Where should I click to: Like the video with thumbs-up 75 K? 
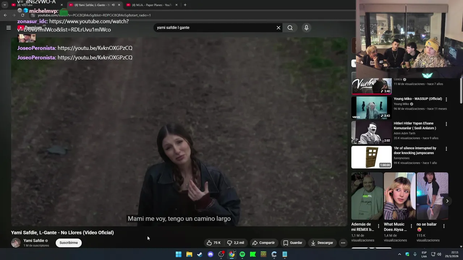(214, 243)
